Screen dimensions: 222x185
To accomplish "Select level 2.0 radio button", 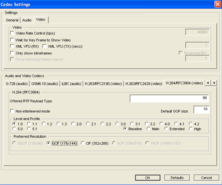I will (73, 124).
